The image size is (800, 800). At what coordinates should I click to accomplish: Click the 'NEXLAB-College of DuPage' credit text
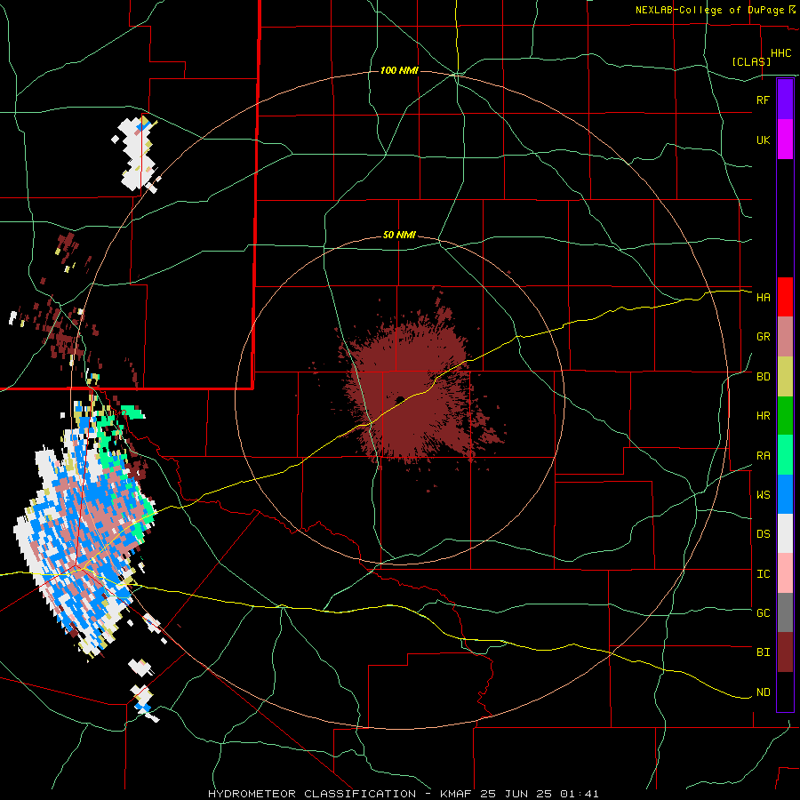point(709,10)
